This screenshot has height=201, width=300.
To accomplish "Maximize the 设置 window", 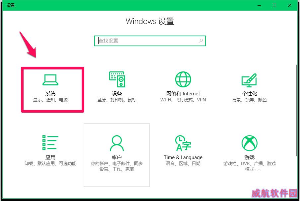I will pos(274,5).
